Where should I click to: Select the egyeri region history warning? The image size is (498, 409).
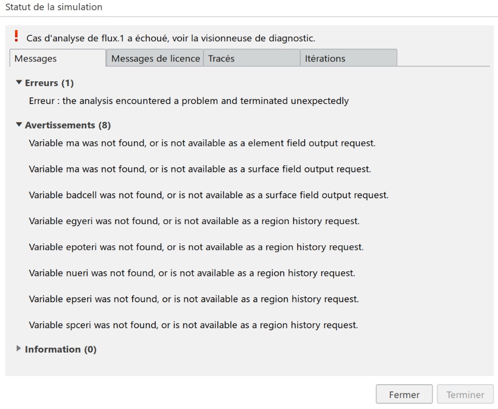coord(194,222)
